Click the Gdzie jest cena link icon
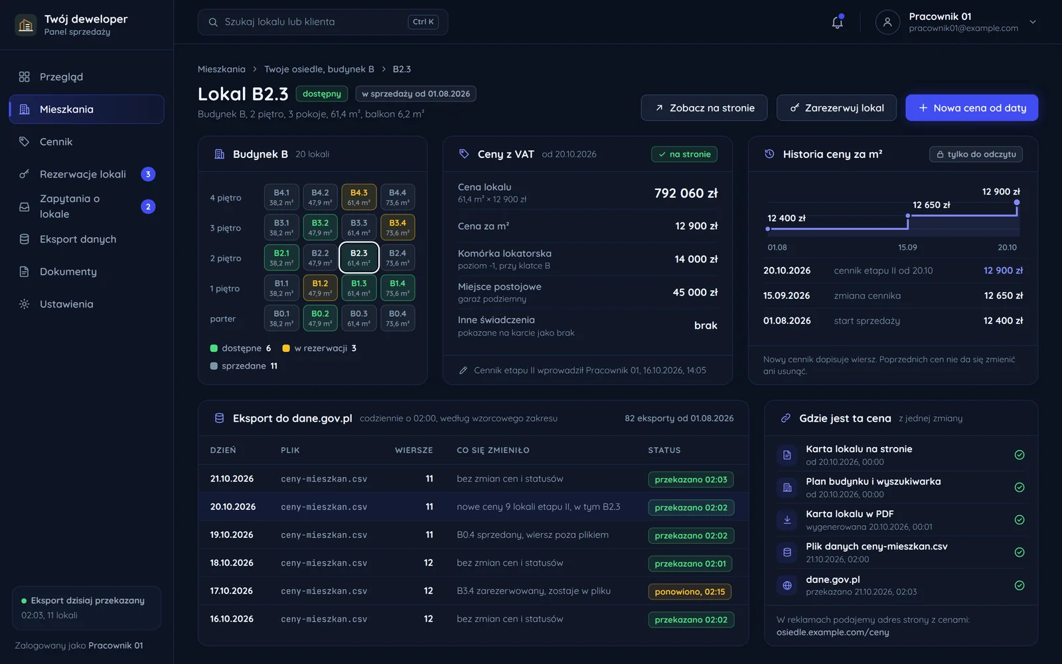The width and height of the screenshot is (1062, 664). point(786,418)
